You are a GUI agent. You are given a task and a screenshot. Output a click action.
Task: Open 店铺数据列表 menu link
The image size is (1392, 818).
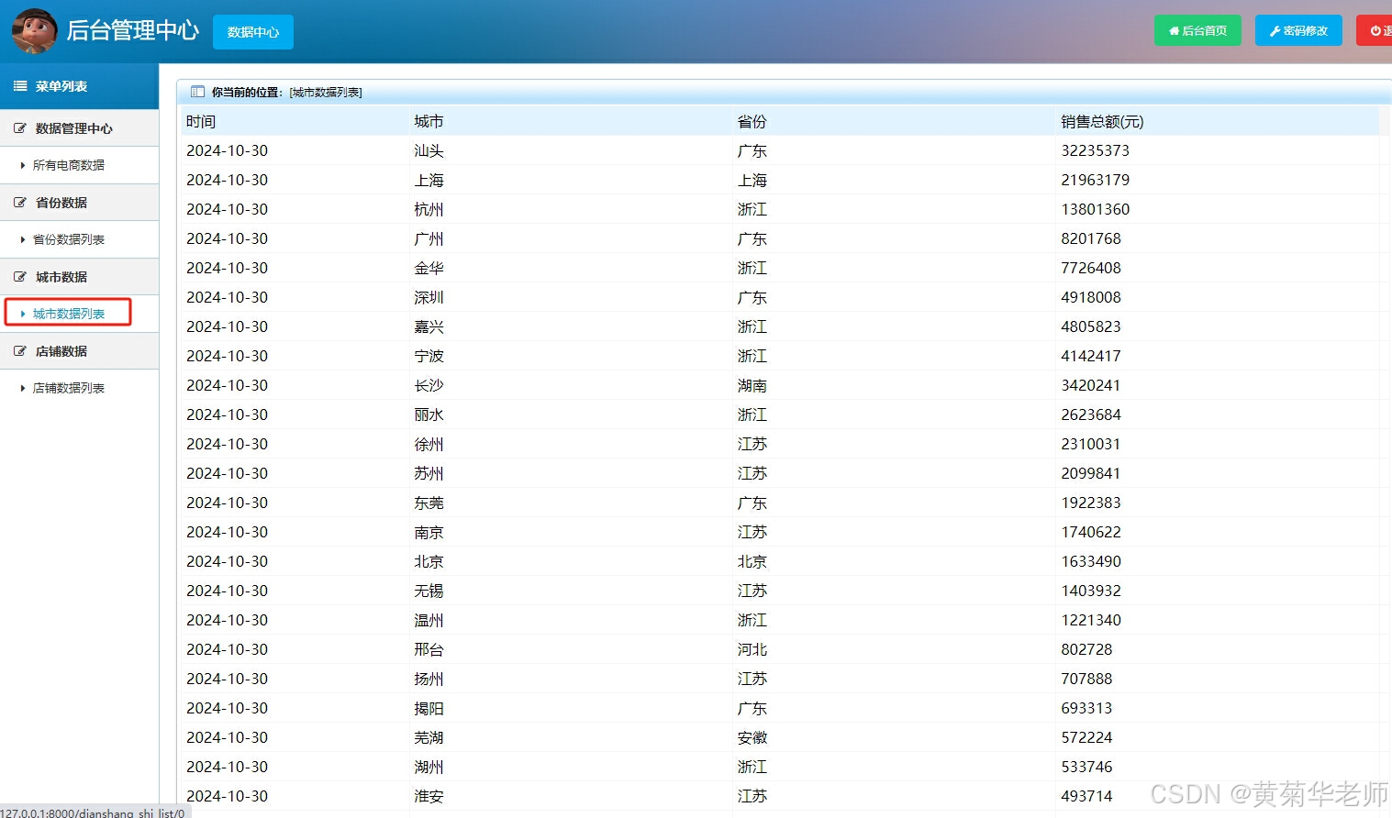pos(69,388)
